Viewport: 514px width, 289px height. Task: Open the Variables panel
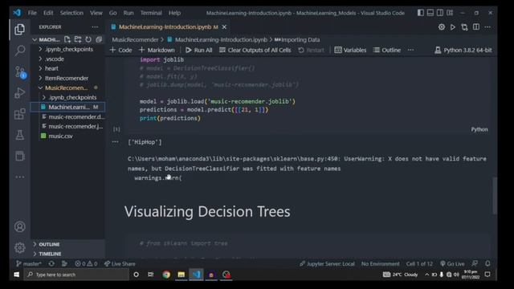click(350, 50)
